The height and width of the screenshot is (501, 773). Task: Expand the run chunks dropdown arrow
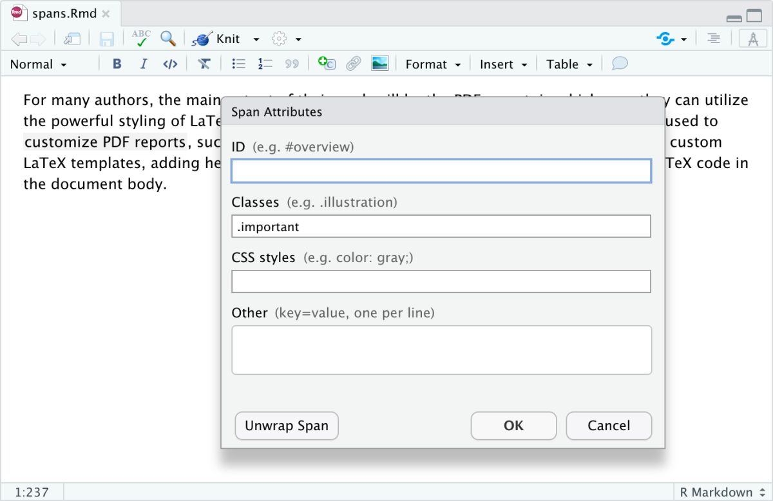tap(683, 39)
